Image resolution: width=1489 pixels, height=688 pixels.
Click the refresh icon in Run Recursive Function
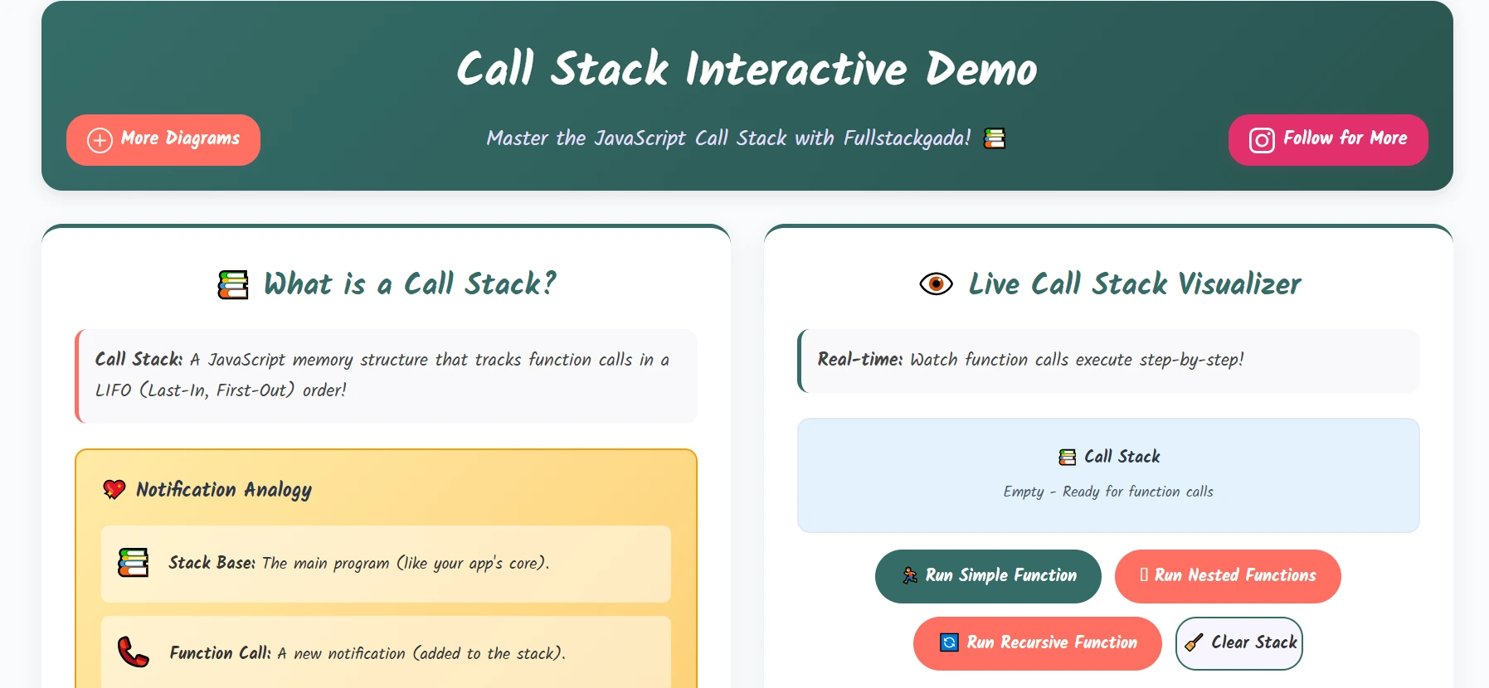click(949, 642)
